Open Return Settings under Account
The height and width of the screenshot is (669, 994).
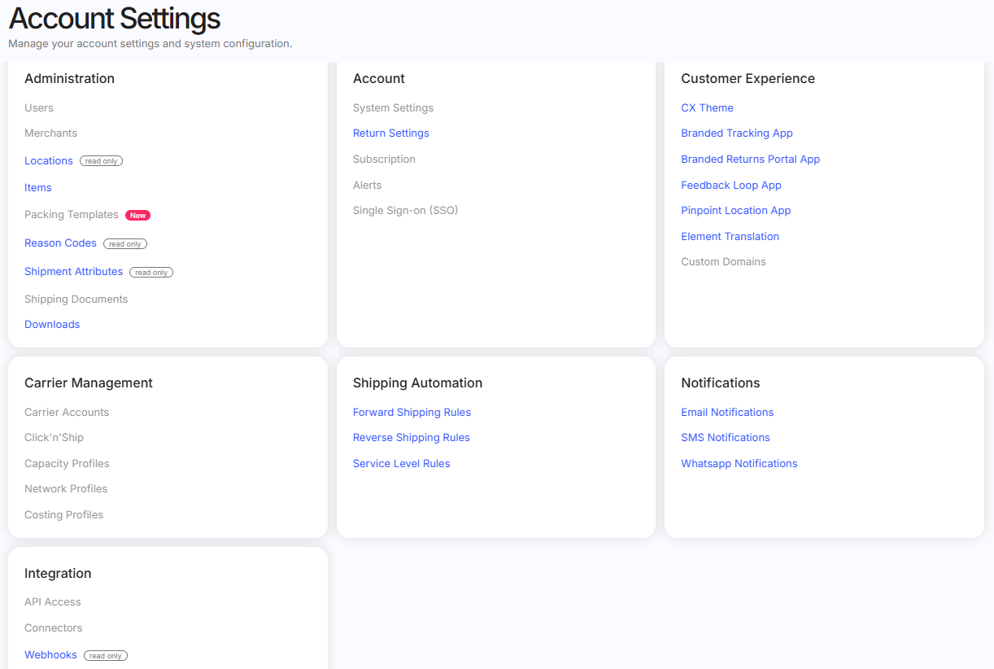[391, 133]
